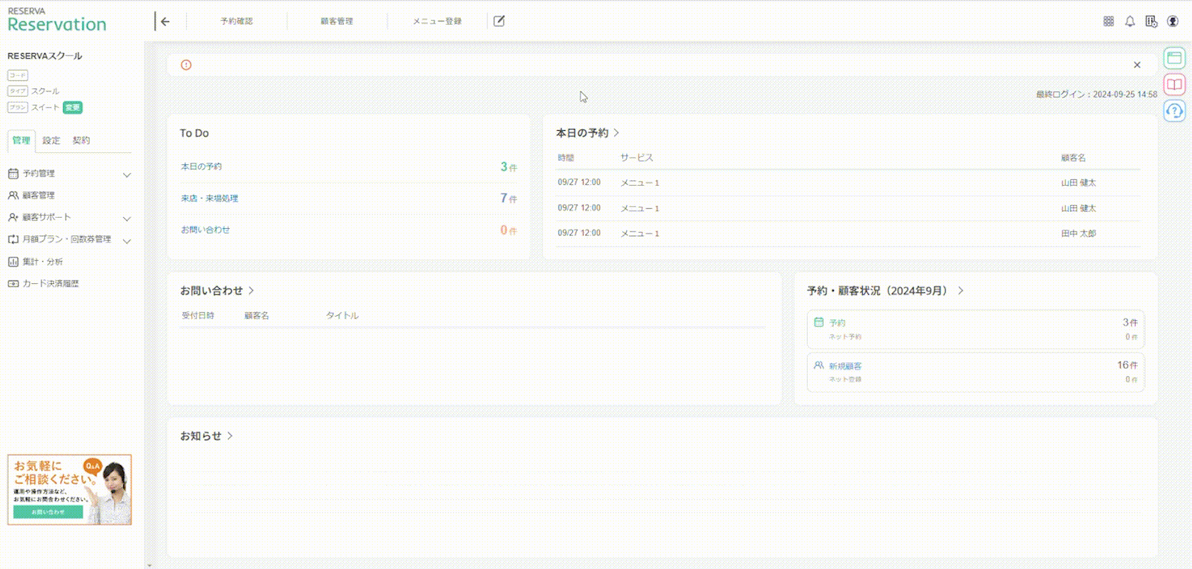Click the 新規顧客 16件 status card
Screen dimensions: 1192x569
976,372
